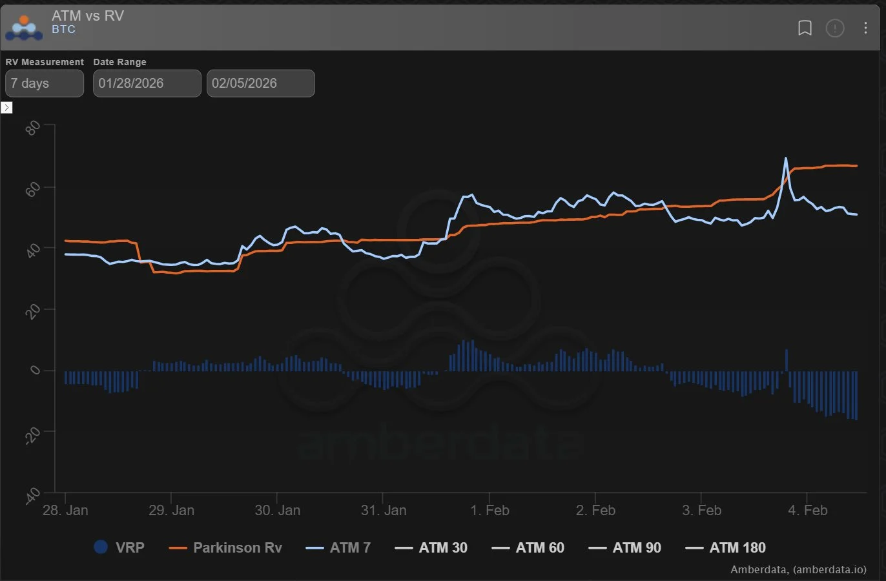Show the ATM 180 legend series
Viewport: 886px width, 581px height.
coord(725,547)
